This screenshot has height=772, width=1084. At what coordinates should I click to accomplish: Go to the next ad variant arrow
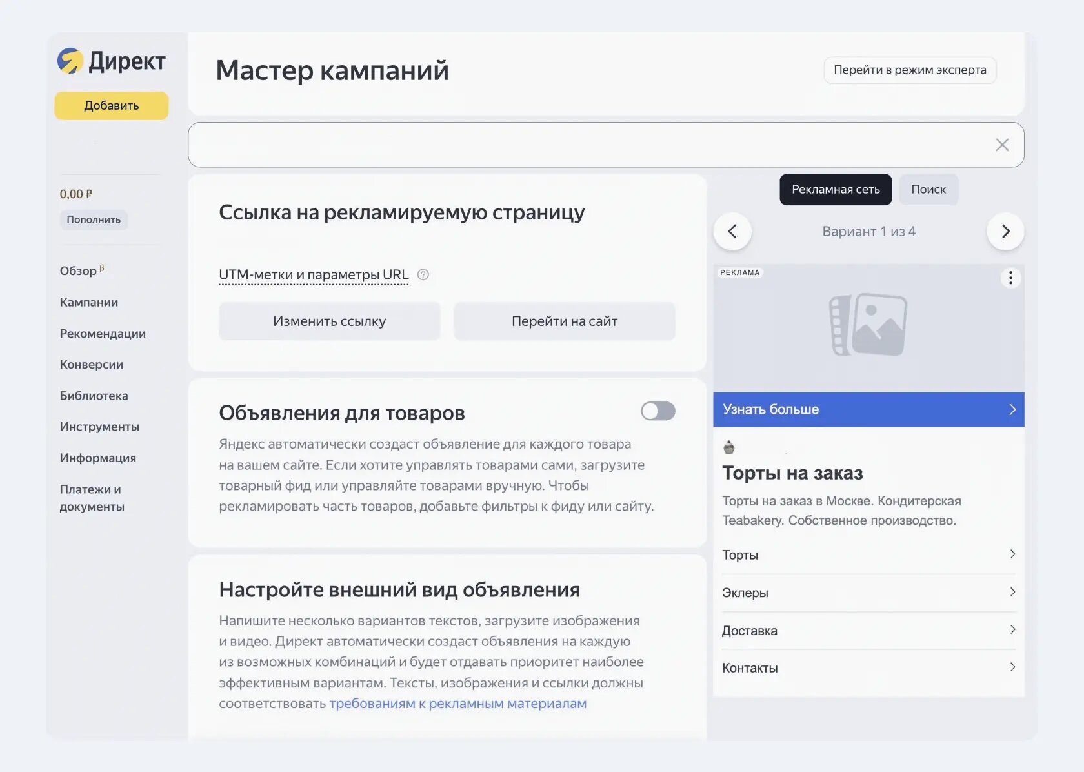(x=1005, y=231)
